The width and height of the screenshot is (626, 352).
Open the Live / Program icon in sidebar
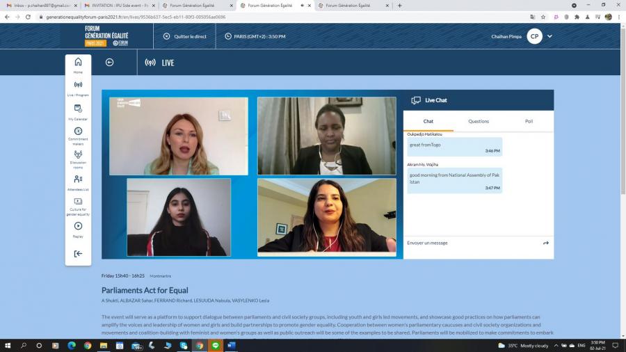click(x=78, y=87)
